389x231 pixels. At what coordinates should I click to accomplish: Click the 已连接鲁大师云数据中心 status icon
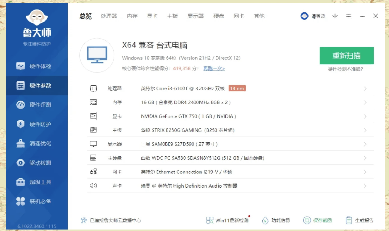click(x=84, y=220)
